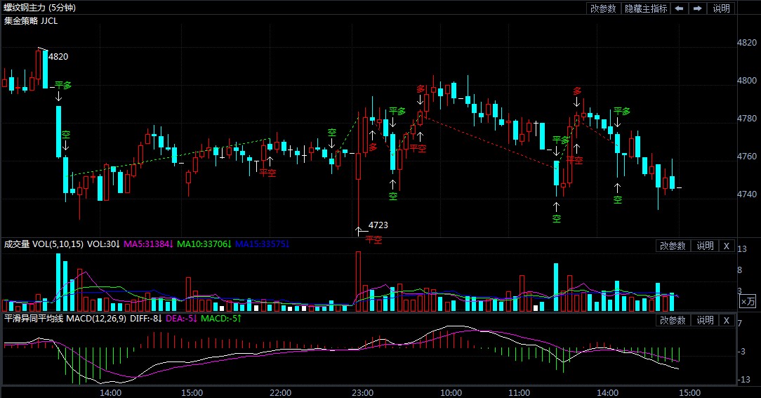This screenshot has height=398, width=761.
Task: Click the 22:00 time axis label
Action: coord(281,392)
